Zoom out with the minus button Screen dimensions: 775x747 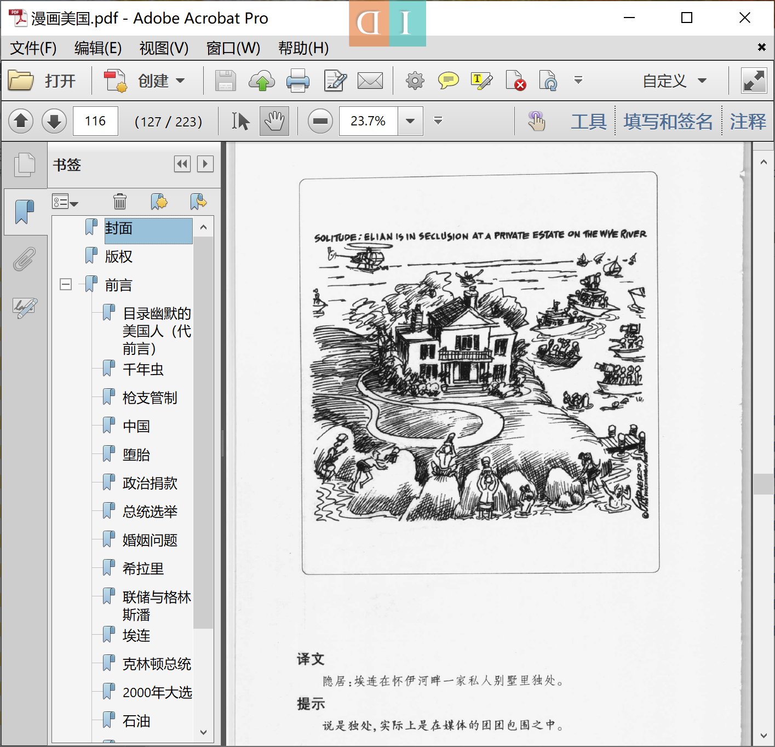[x=320, y=121]
